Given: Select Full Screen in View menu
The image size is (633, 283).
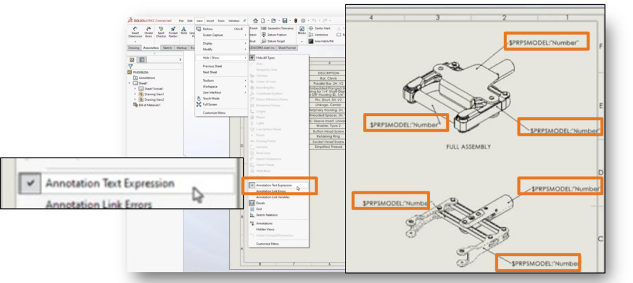Looking at the screenshot, I should [x=221, y=104].
